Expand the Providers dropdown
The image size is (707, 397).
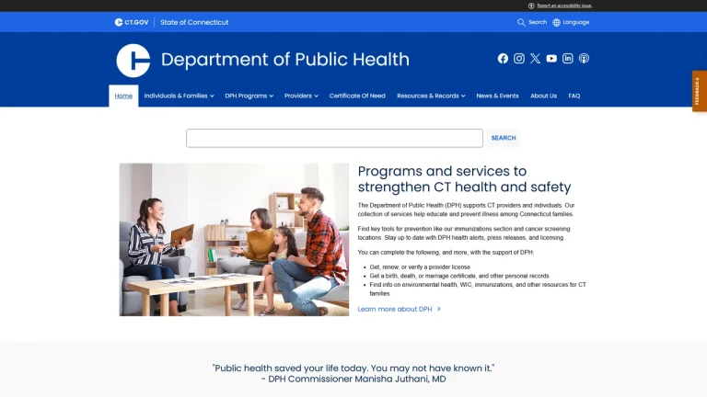301,96
